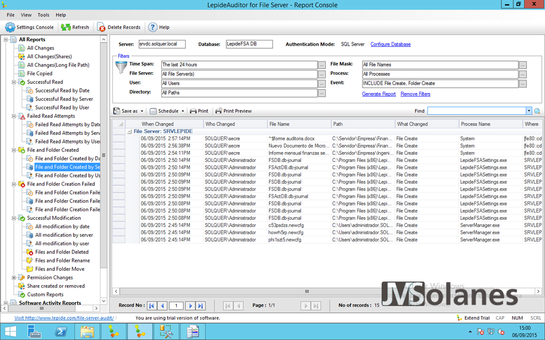
Task: Open File Explorer from taskbar
Action: point(87,331)
